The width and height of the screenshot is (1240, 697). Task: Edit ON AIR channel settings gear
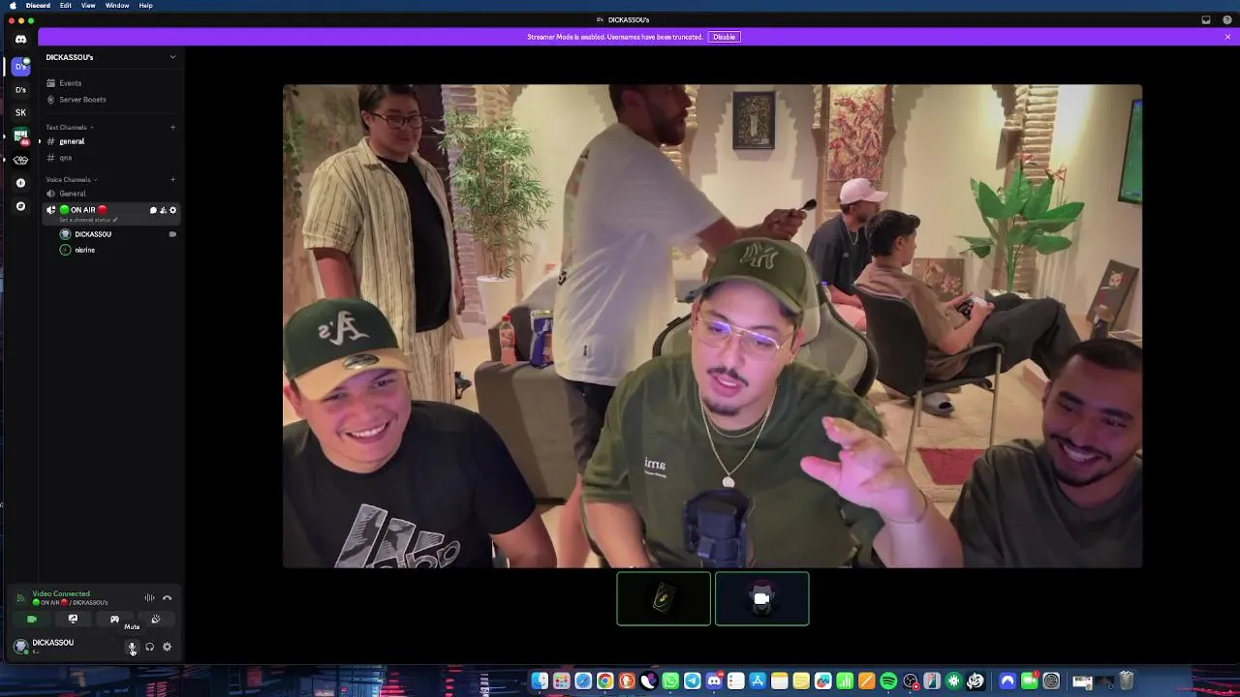172,210
